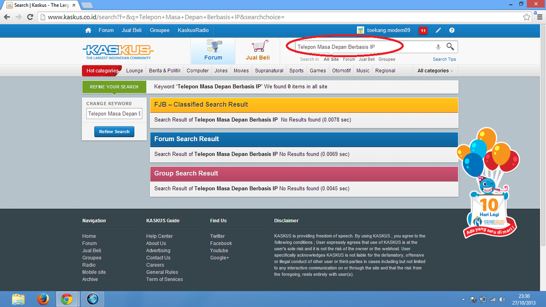Open the Berita & Politik category
This screenshot has width=546, height=307.
(165, 71)
